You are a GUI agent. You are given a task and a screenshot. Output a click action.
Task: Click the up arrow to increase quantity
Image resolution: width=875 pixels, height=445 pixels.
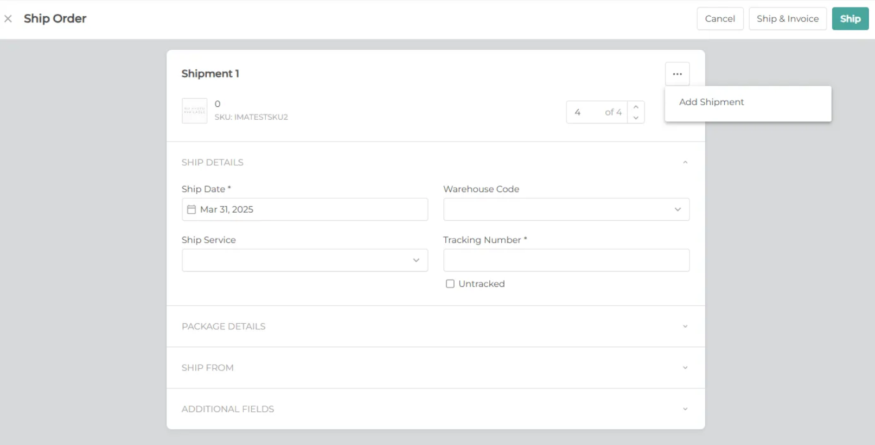(635, 107)
